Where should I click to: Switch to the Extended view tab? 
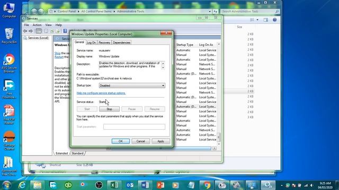[61, 154]
